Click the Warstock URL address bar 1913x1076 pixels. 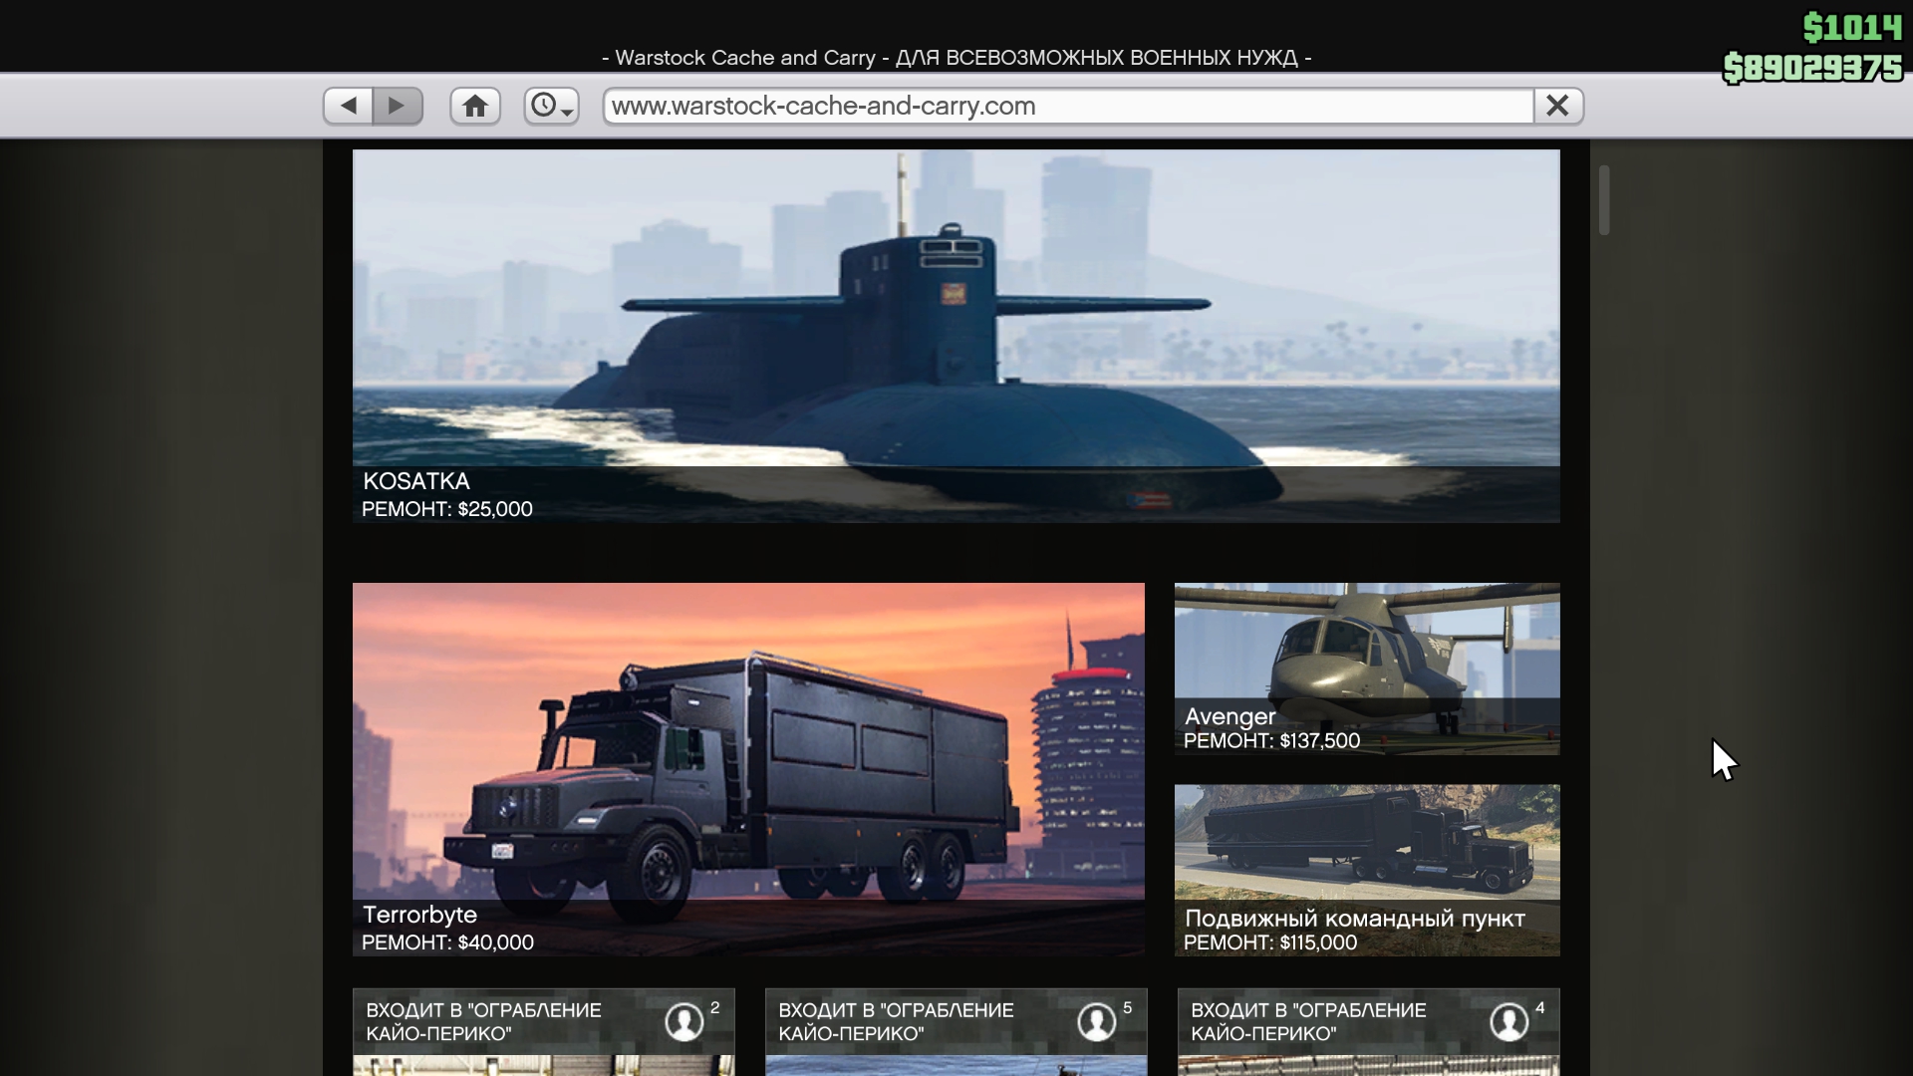tap(1066, 106)
